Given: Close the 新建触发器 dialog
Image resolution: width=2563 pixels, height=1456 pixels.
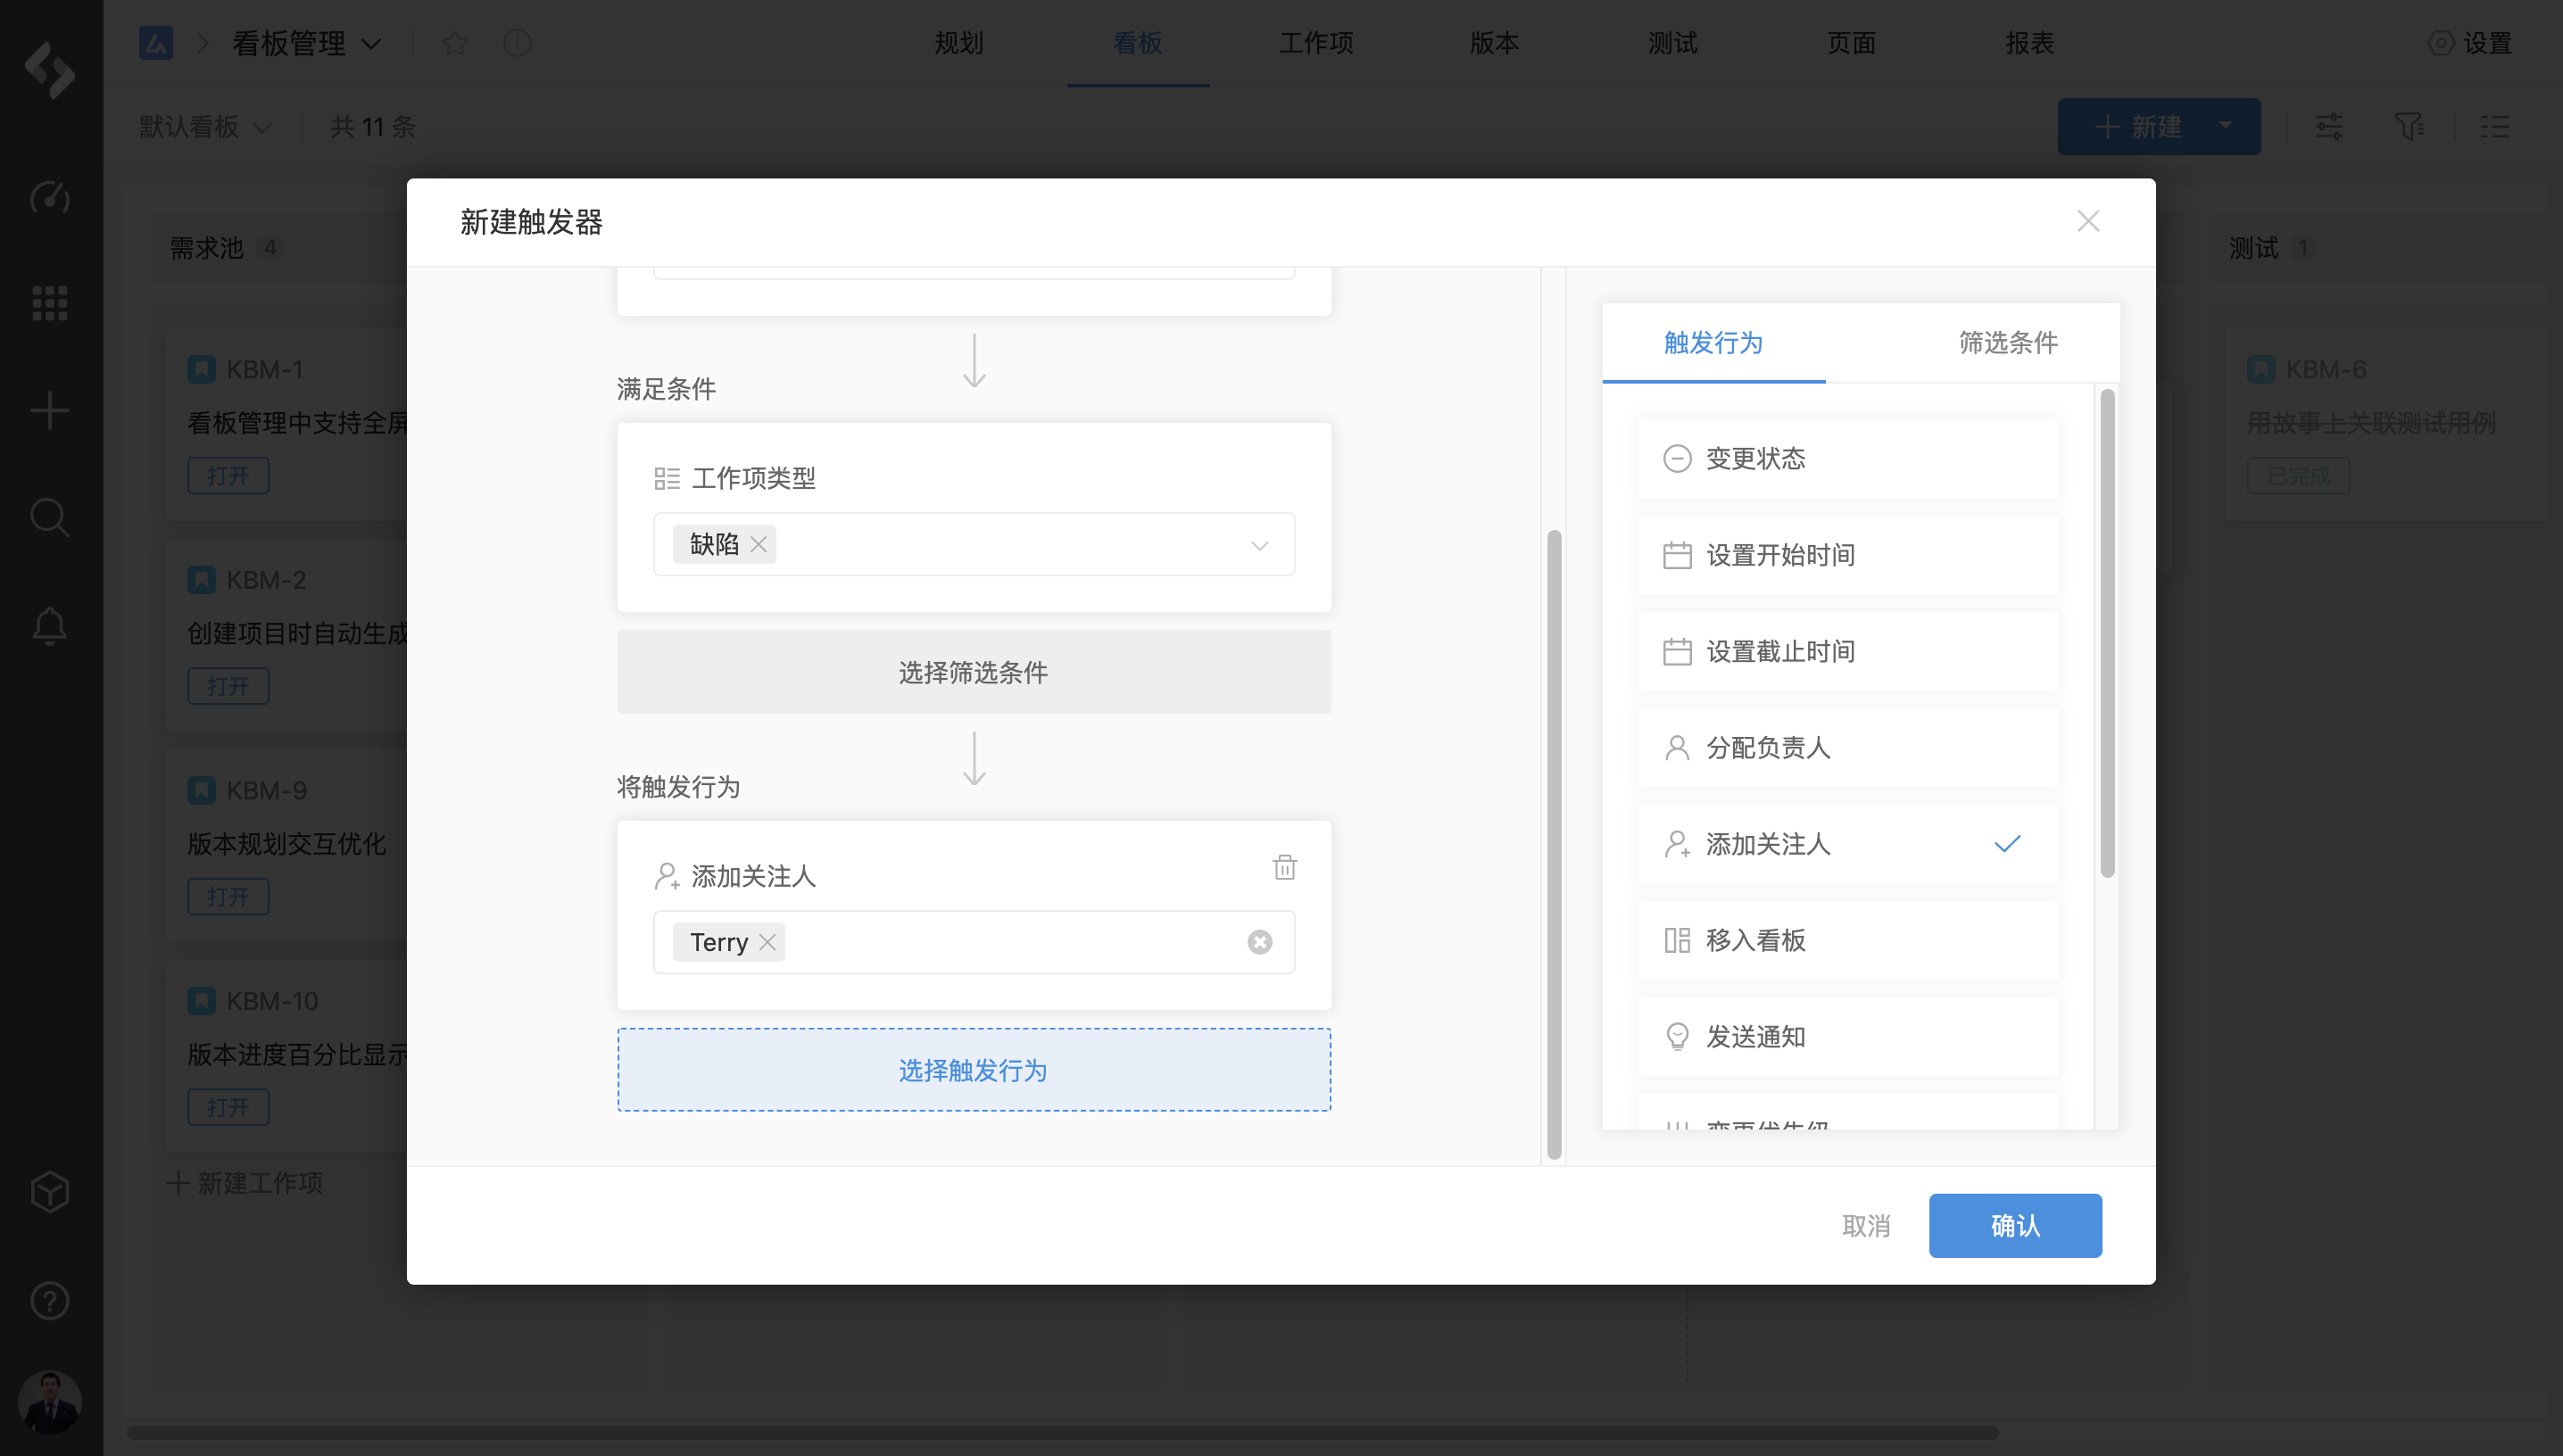Looking at the screenshot, I should coord(2087,221).
